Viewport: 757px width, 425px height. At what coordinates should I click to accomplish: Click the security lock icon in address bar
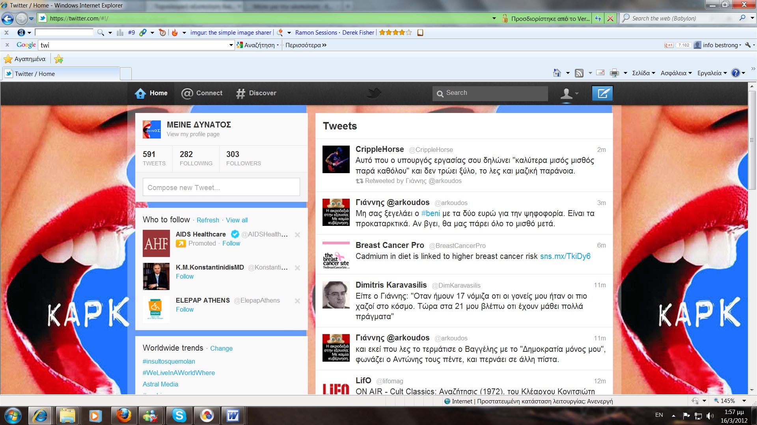pyautogui.click(x=505, y=18)
